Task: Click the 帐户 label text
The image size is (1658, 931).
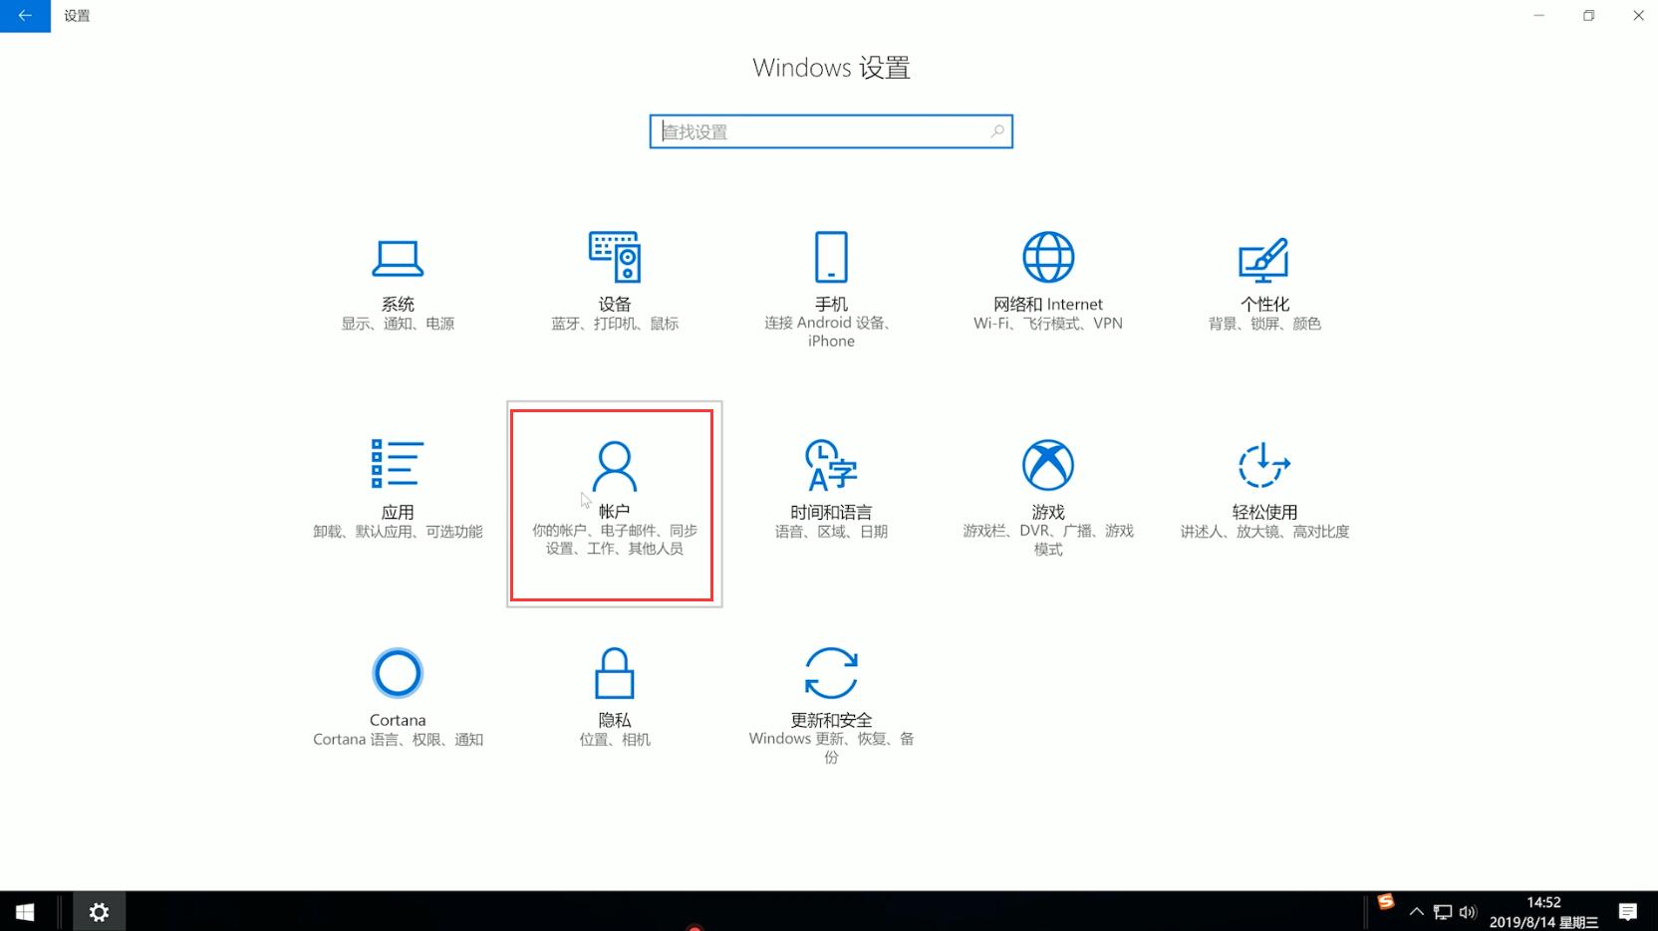Action: [x=615, y=511]
